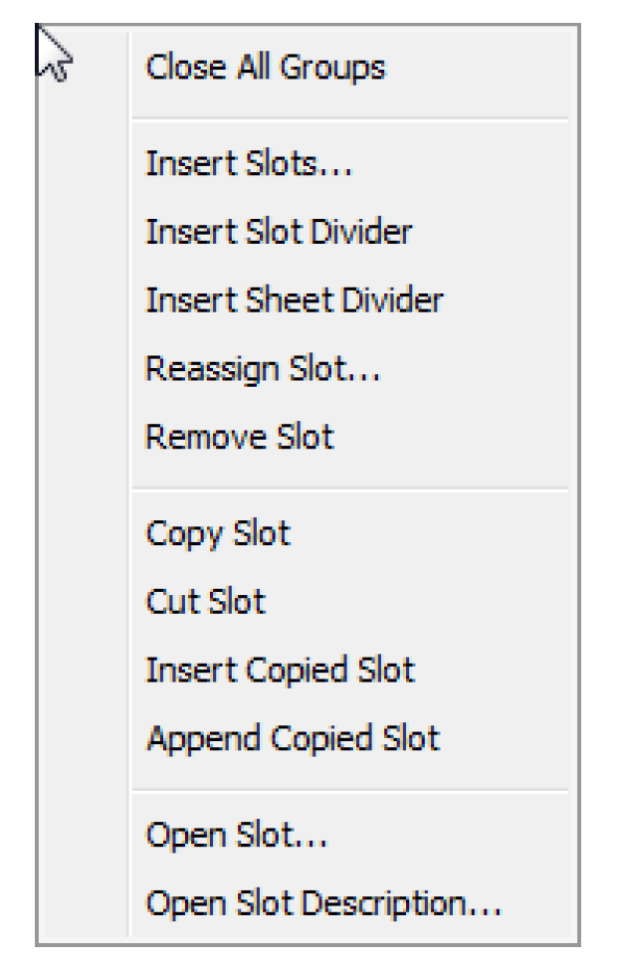Select Cut Slot
This screenshot has height=970, width=618.
[308, 602]
